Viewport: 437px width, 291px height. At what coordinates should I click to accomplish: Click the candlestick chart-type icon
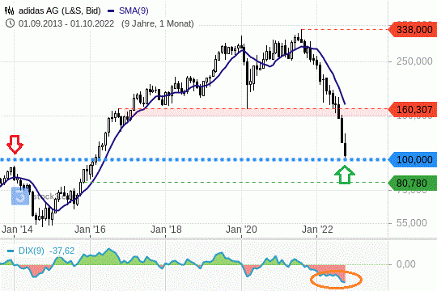point(9,11)
